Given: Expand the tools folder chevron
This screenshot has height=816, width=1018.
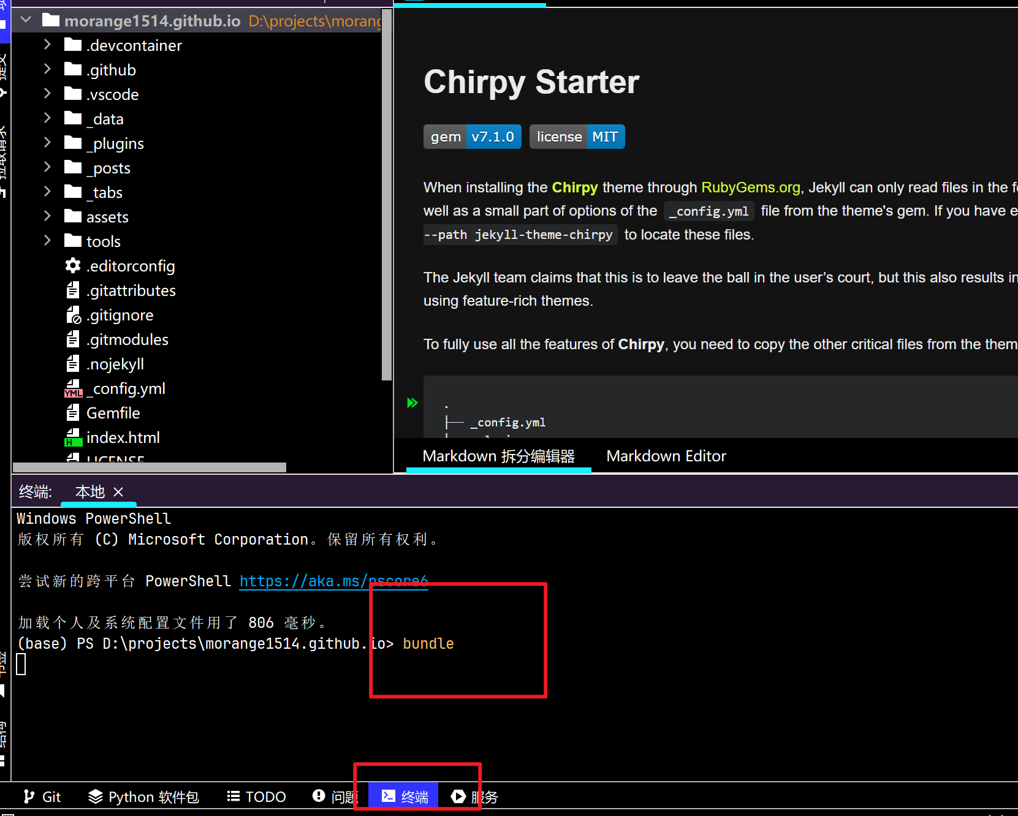Looking at the screenshot, I should point(47,240).
